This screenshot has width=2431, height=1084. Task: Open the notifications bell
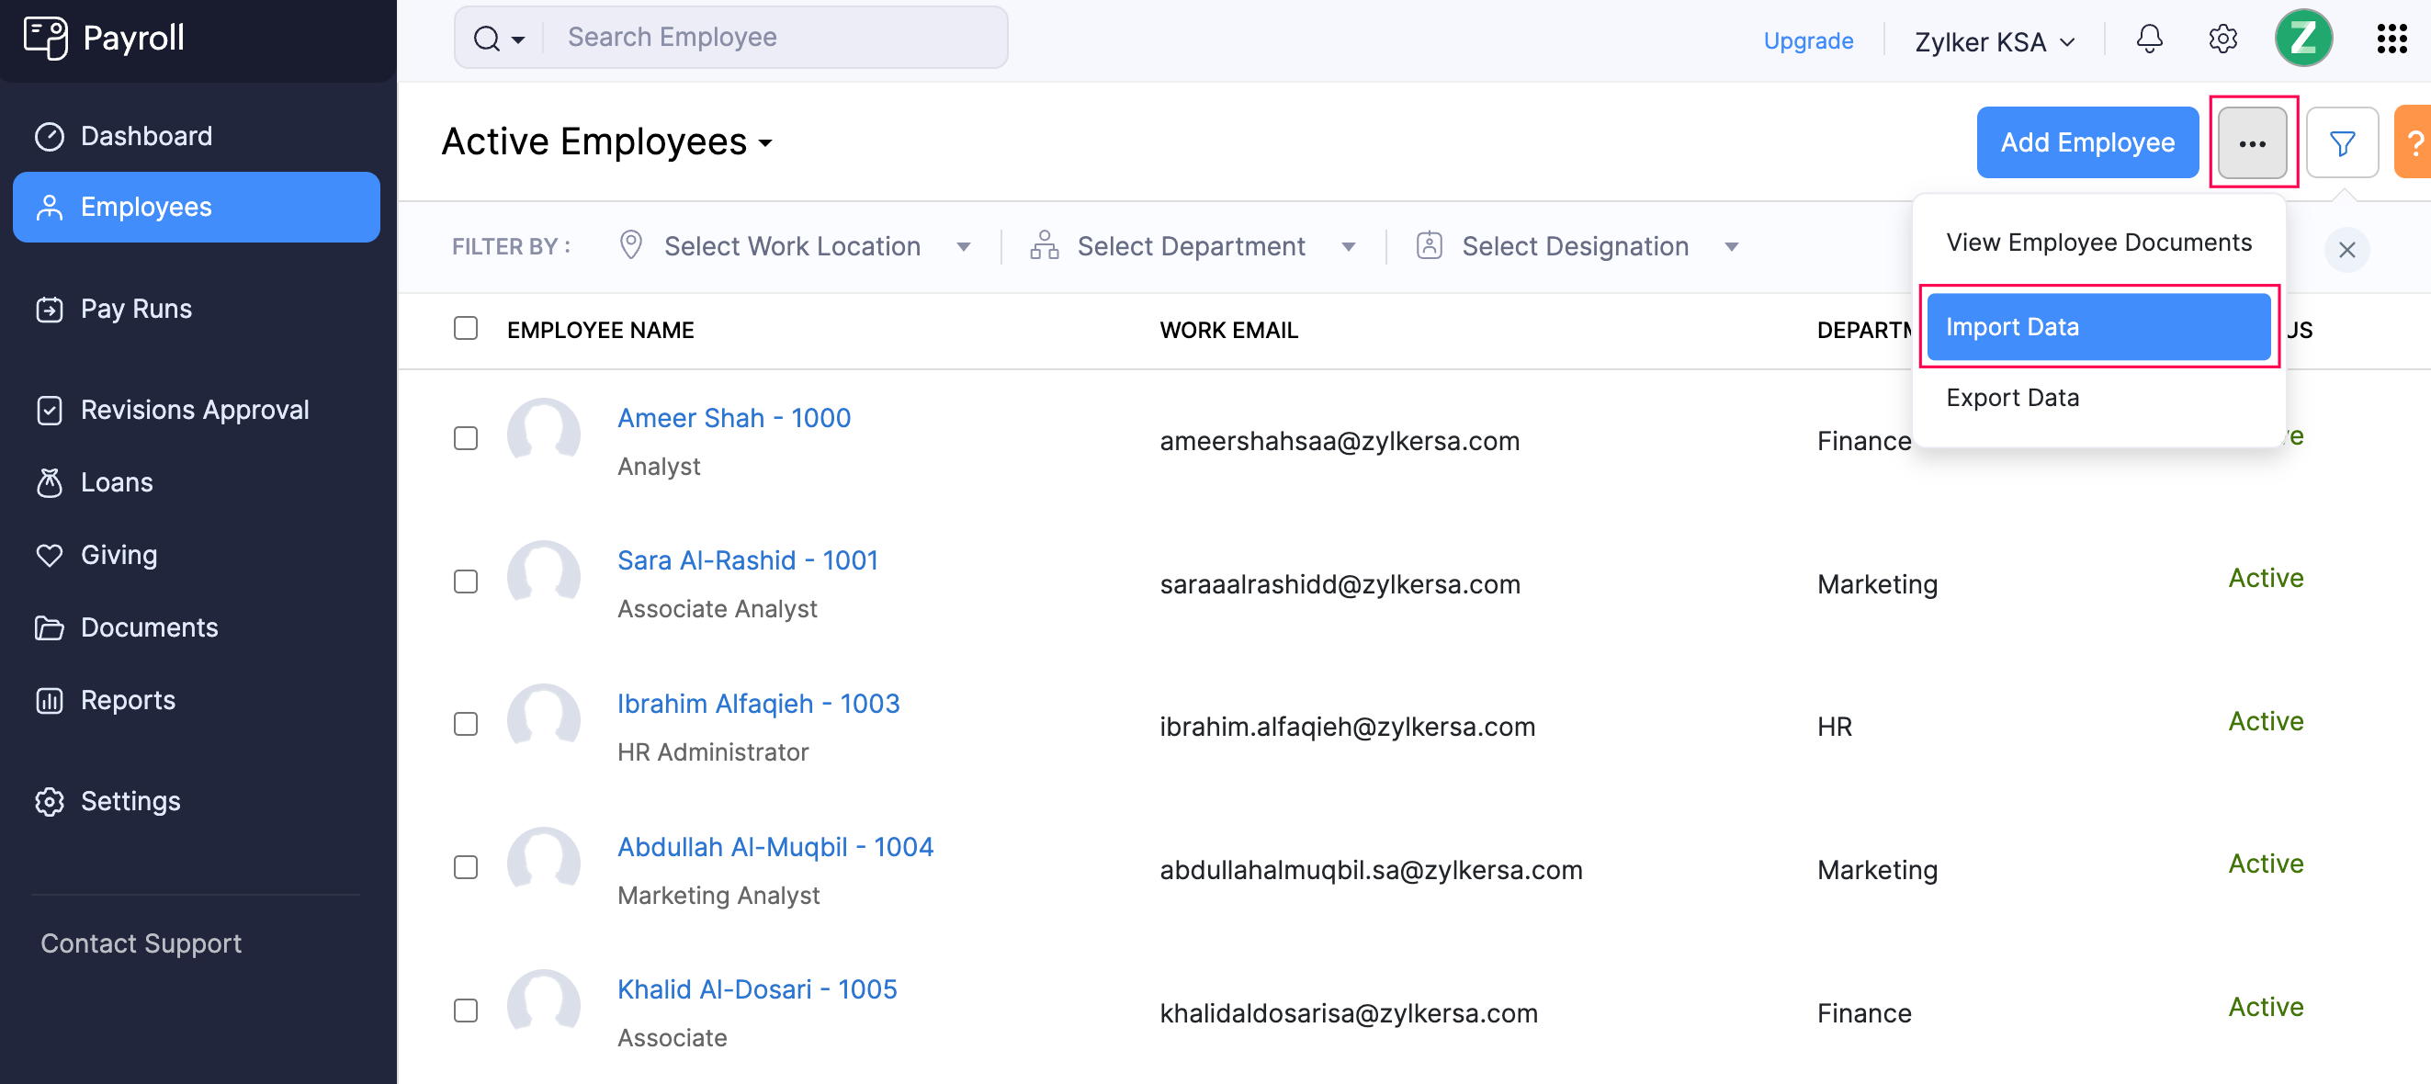pos(2149,39)
